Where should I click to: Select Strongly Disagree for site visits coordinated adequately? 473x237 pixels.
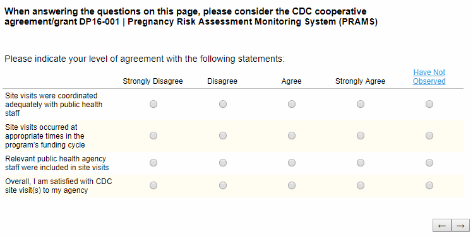(153, 104)
